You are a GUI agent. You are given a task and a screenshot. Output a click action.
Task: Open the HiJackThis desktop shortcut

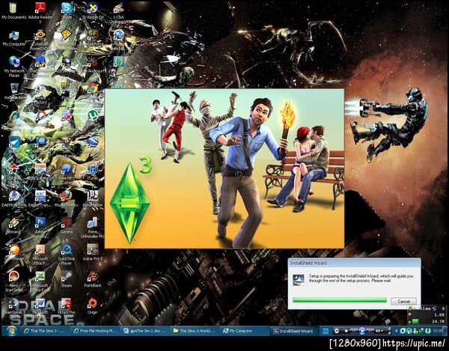(67, 306)
